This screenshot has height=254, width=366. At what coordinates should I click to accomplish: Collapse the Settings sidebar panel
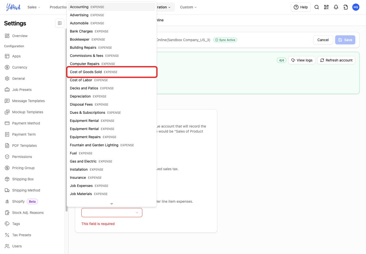coord(60,23)
